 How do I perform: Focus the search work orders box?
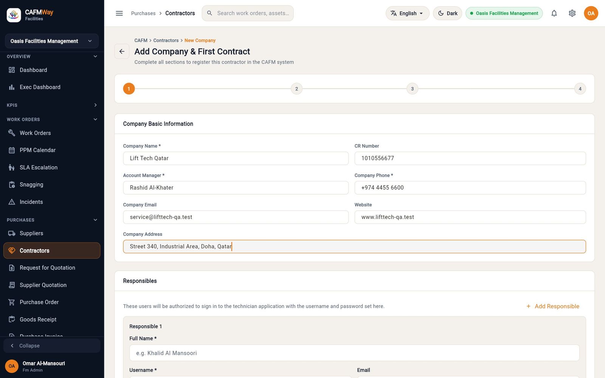[248, 13]
